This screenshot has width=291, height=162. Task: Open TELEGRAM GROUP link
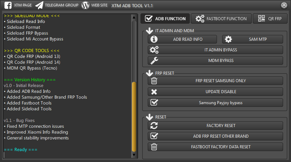pos(62,5)
